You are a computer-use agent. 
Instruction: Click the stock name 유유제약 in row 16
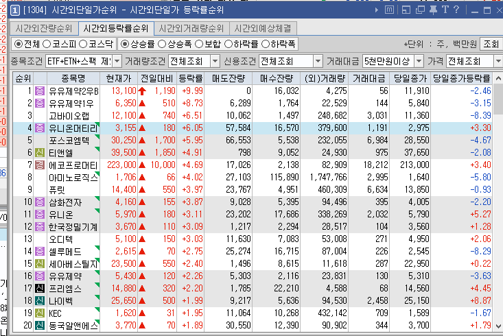65,276
